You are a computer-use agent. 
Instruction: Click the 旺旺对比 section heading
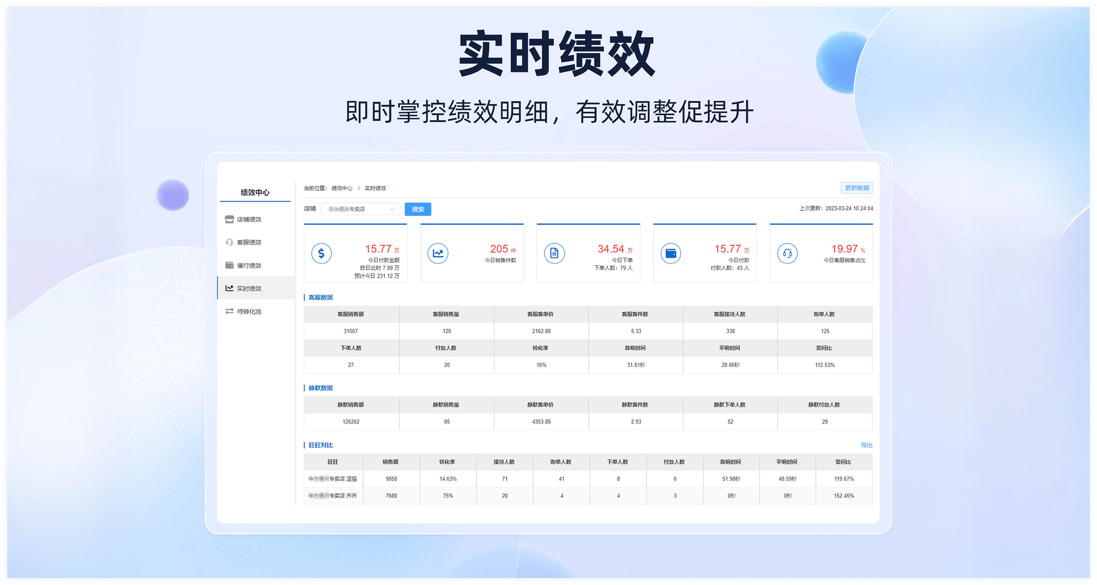(321, 445)
